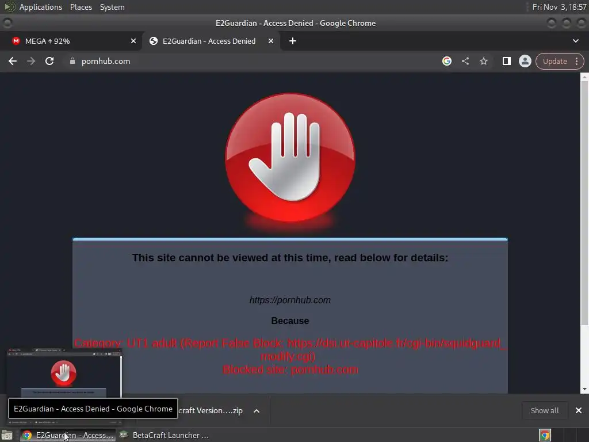Open a new tab with plus button
This screenshot has width=589, height=442.
click(293, 41)
